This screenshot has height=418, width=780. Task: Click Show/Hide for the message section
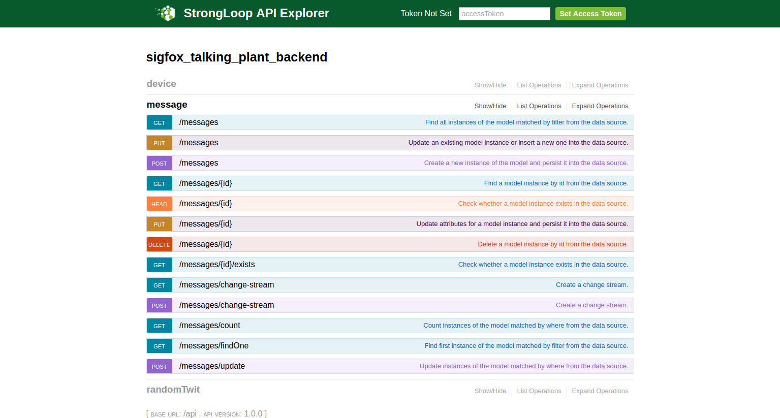tap(490, 106)
